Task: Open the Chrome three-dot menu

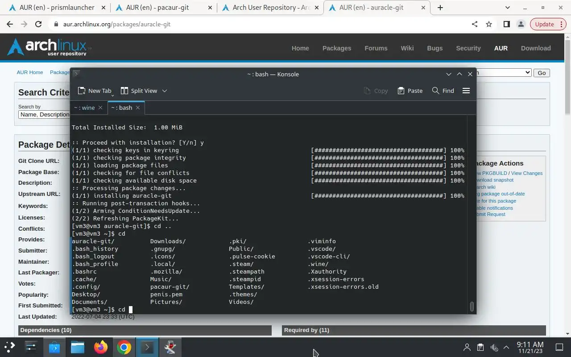Action: 561,24
